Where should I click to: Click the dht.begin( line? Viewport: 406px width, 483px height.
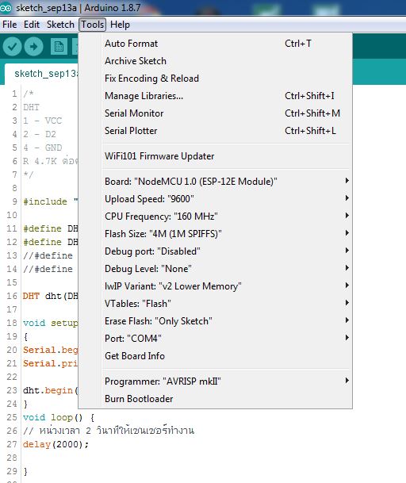click(51, 390)
